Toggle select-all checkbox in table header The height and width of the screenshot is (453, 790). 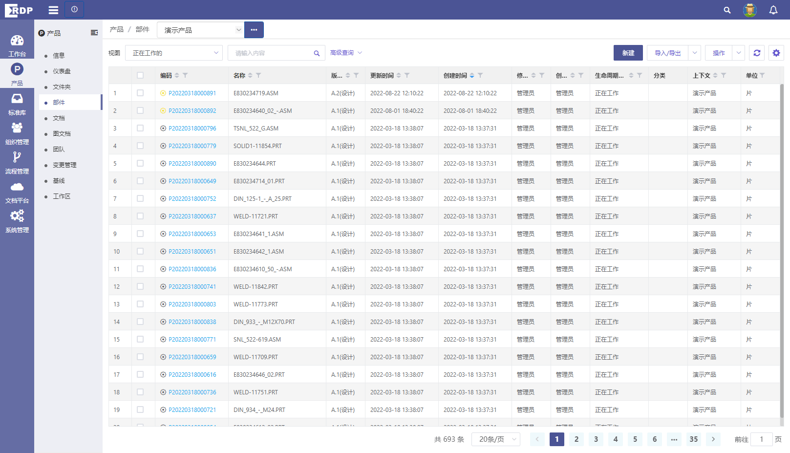click(140, 75)
